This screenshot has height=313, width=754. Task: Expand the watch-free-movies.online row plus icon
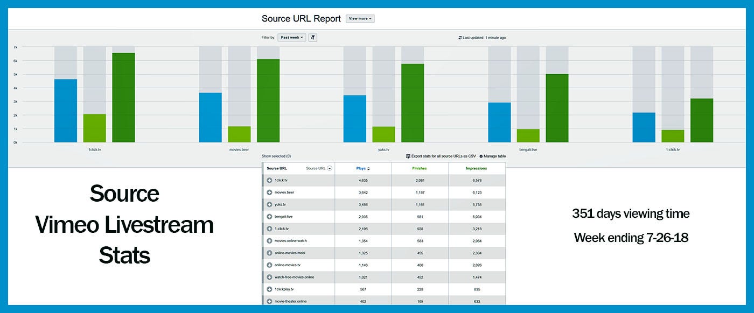coord(269,277)
